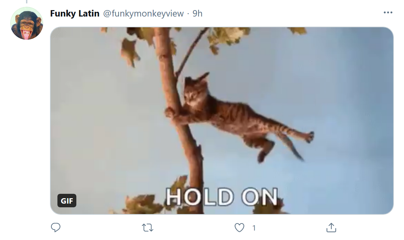Open the 9h timestamp permalink
The width and height of the screenshot is (404, 240).
pyautogui.click(x=198, y=13)
